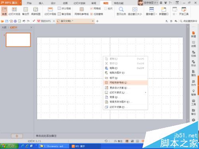Choose Paste (粘贴) in context menu
The height and width of the screenshot is (149, 199).
pyautogui.click(x=126, y=68)
